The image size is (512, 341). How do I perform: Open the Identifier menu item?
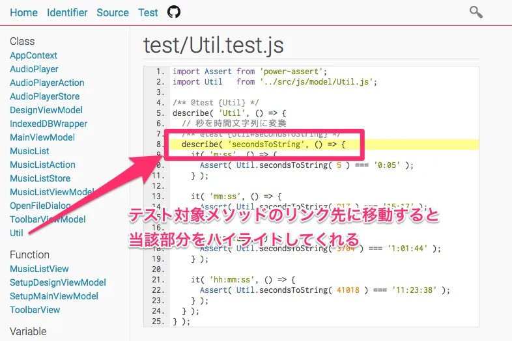[67, 12]
